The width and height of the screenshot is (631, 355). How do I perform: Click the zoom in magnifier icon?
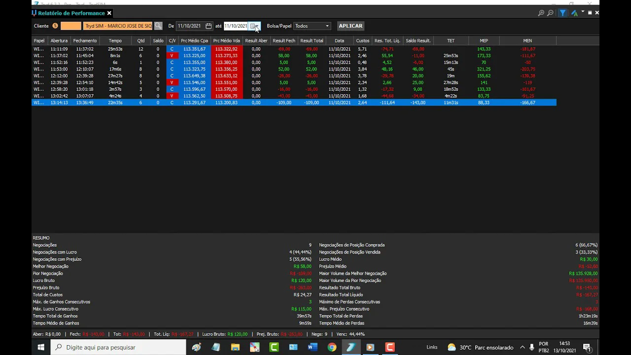541,13
